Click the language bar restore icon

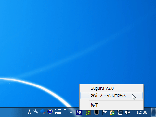point(65,110)
